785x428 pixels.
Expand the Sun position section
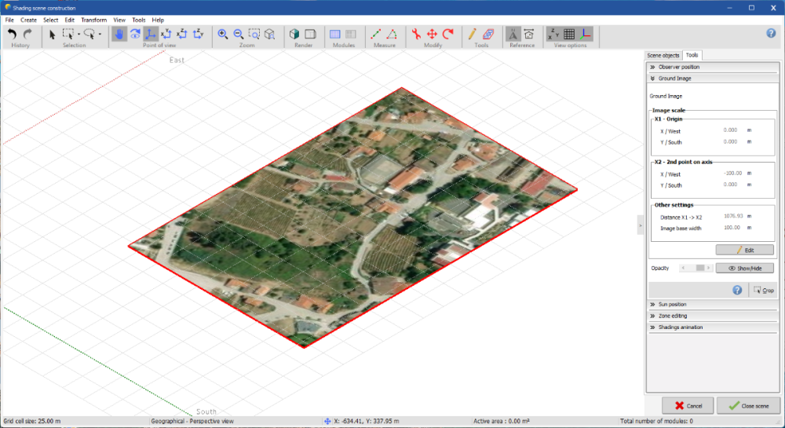672,304
